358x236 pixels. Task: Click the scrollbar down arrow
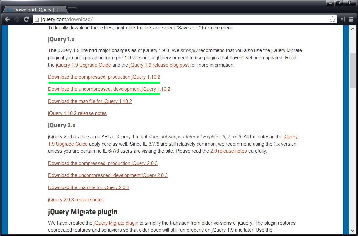353,231
